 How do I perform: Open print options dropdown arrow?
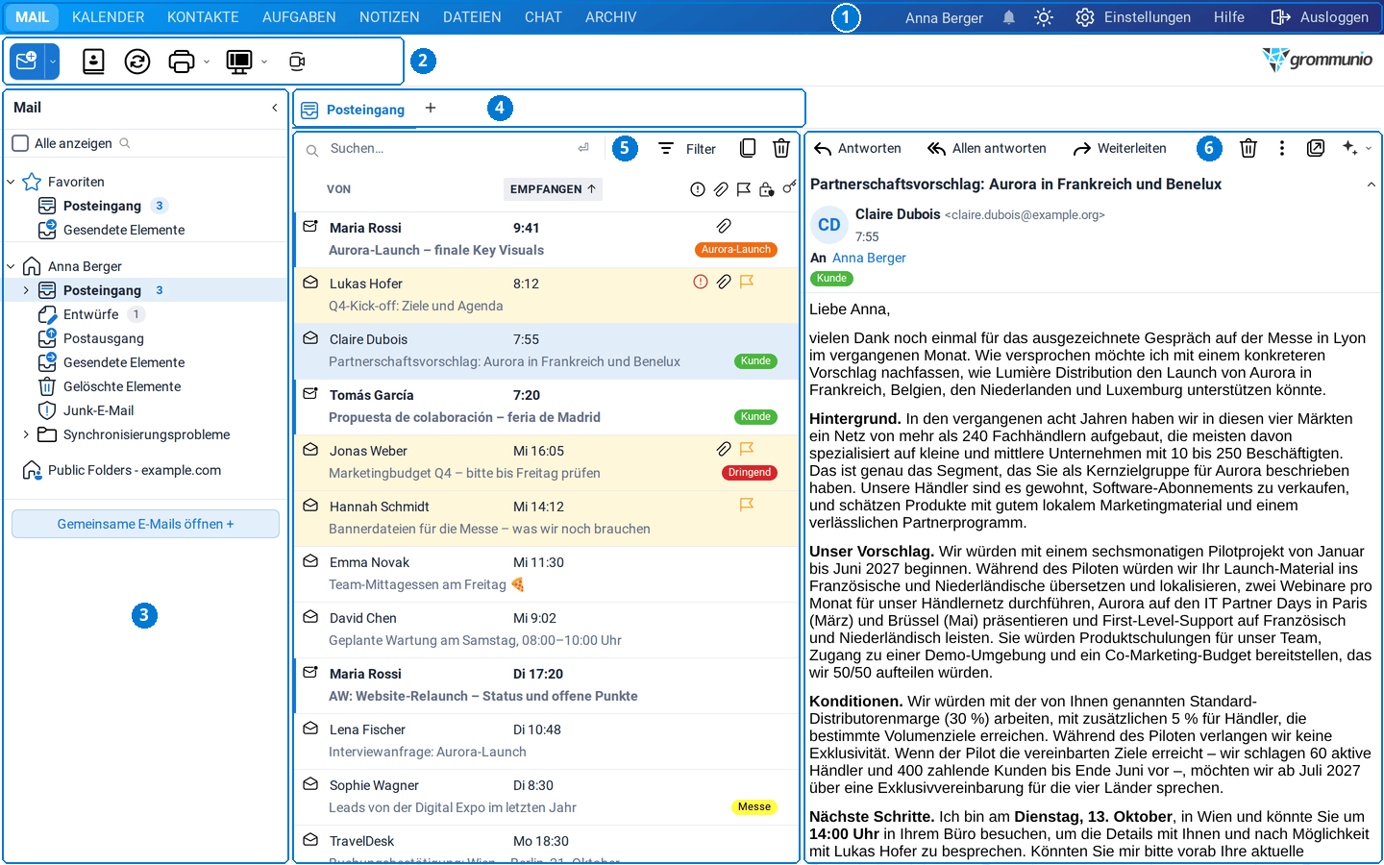point(206,62)
